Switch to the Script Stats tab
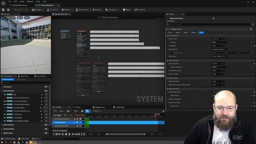256x144 pixels. pyautogui.click(x=119, y=107)
